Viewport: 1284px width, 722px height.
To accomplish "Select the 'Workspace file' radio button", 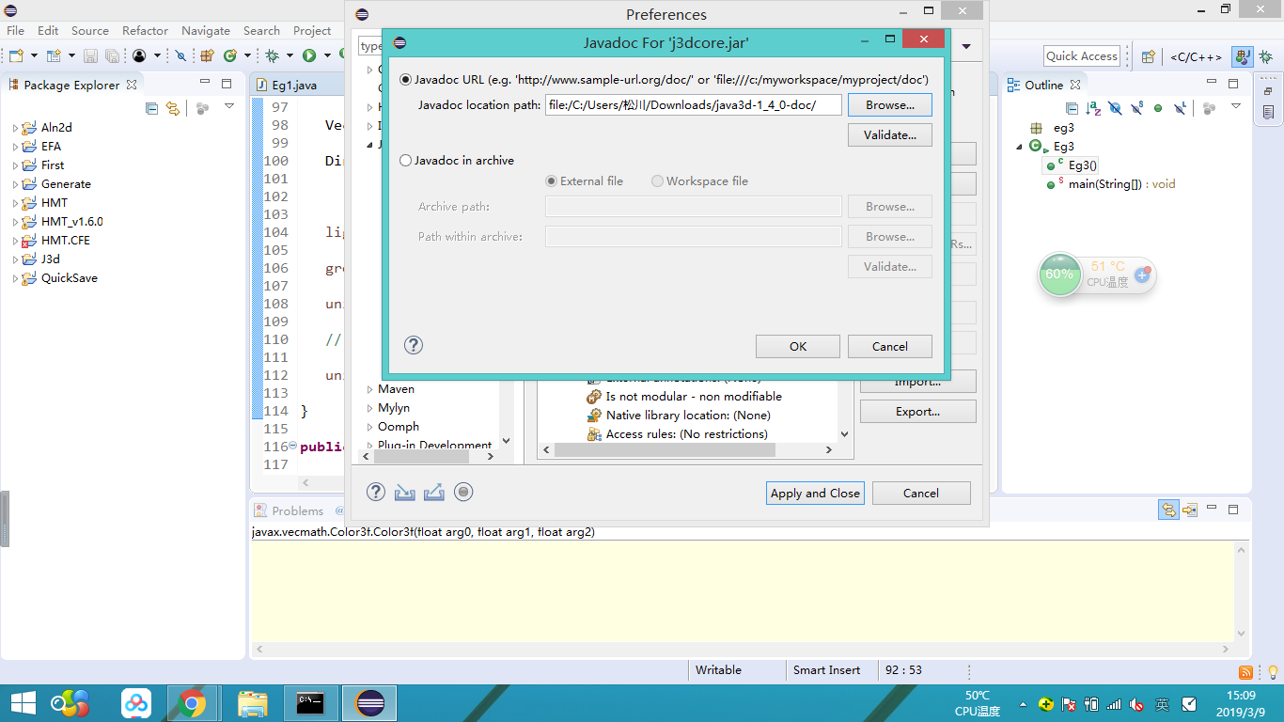I will click(657, 181).
